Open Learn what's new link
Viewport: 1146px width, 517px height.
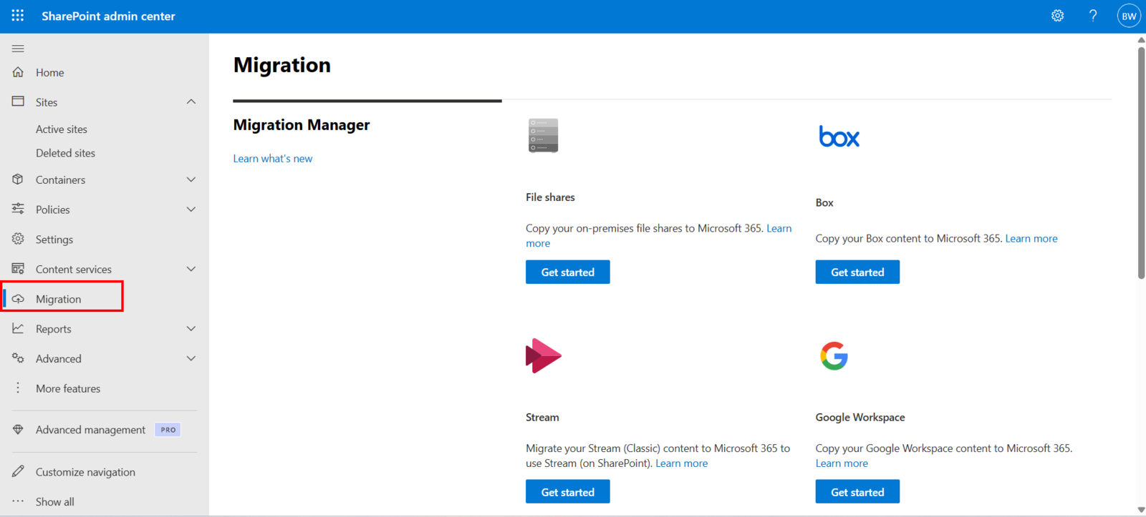point(273,159)
